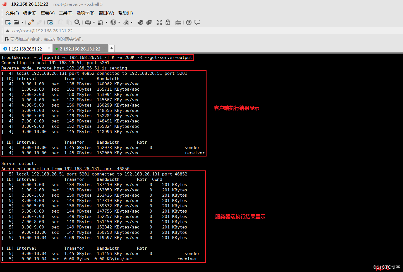
Task: Launch Xagent key icon in toolbar
Action: [149, 22]
